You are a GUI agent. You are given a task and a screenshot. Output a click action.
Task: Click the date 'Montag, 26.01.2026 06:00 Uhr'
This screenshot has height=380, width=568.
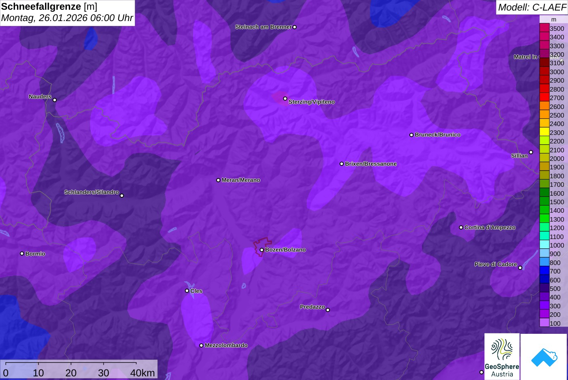coord(67,18)
